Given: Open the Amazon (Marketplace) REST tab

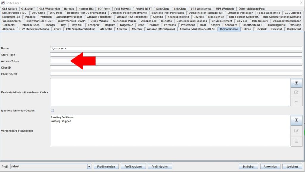Looking at the screenshot, I should [x=197, y=29].
